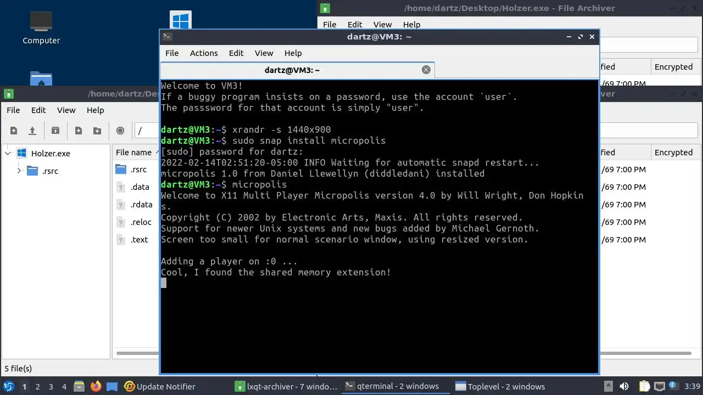
Task: Open the LXQt start menu icon
Action: (x=8, y=386)
